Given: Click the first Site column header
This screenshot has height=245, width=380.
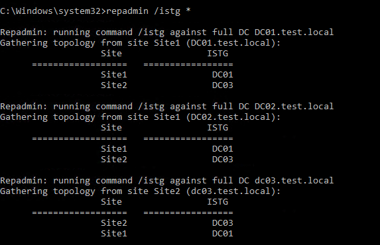Looking at the screenshot, I should tap(111, 54).
